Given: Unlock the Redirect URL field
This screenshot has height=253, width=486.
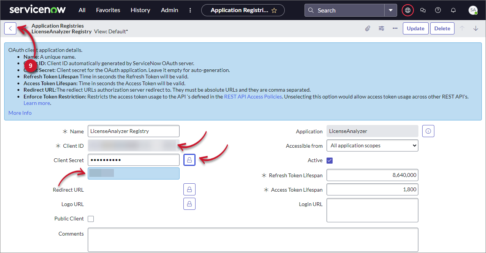Looking at the screenshot, I should (x=189, y=189).
